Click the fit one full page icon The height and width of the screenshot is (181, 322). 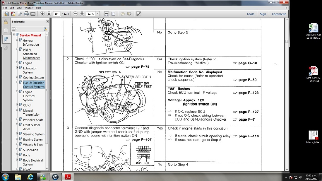coord(113,14)
